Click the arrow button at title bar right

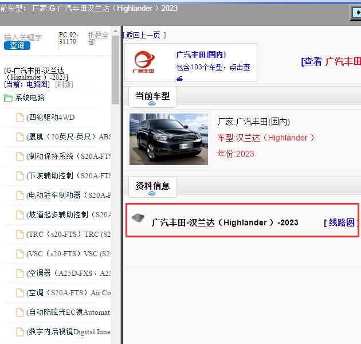[x=356, y=13]
